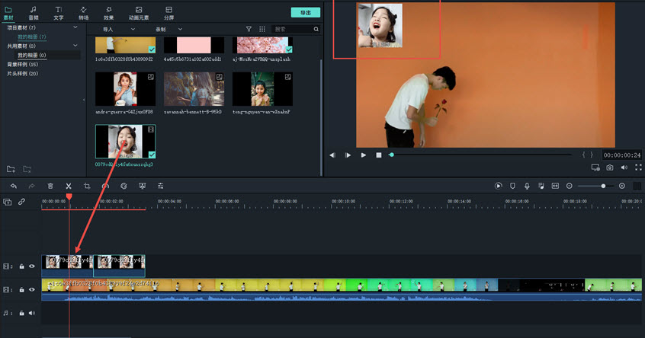Image resolution: width=645 pixels, height=338 pixels.
Task: Toggle the lock on video track 1
Action: click(21, 289)
